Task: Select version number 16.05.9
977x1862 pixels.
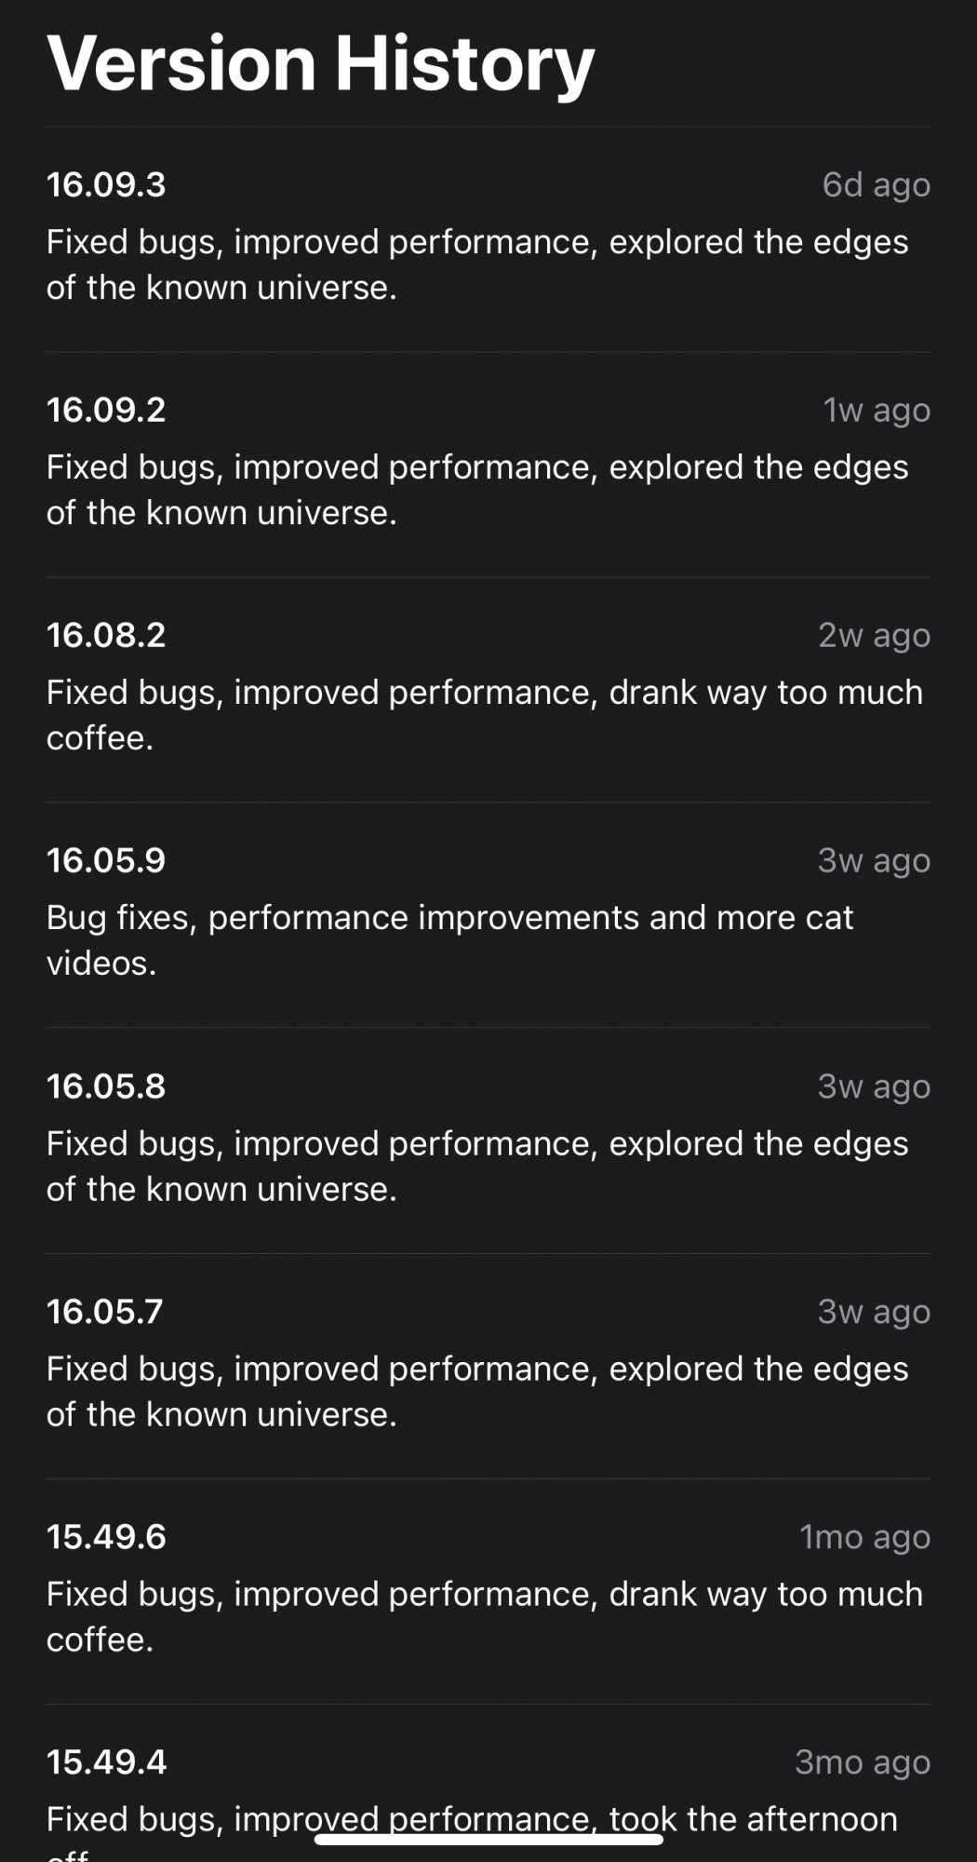Action: [x=106, y=860]
